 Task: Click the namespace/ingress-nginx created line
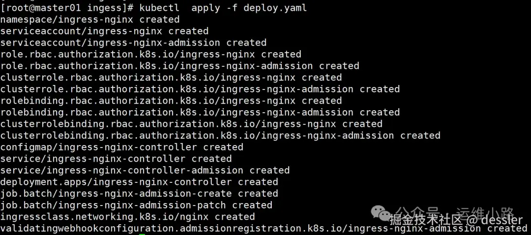(x=90, y=20)
